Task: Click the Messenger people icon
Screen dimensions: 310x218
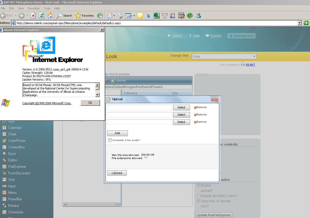Action: pos(198,15)
